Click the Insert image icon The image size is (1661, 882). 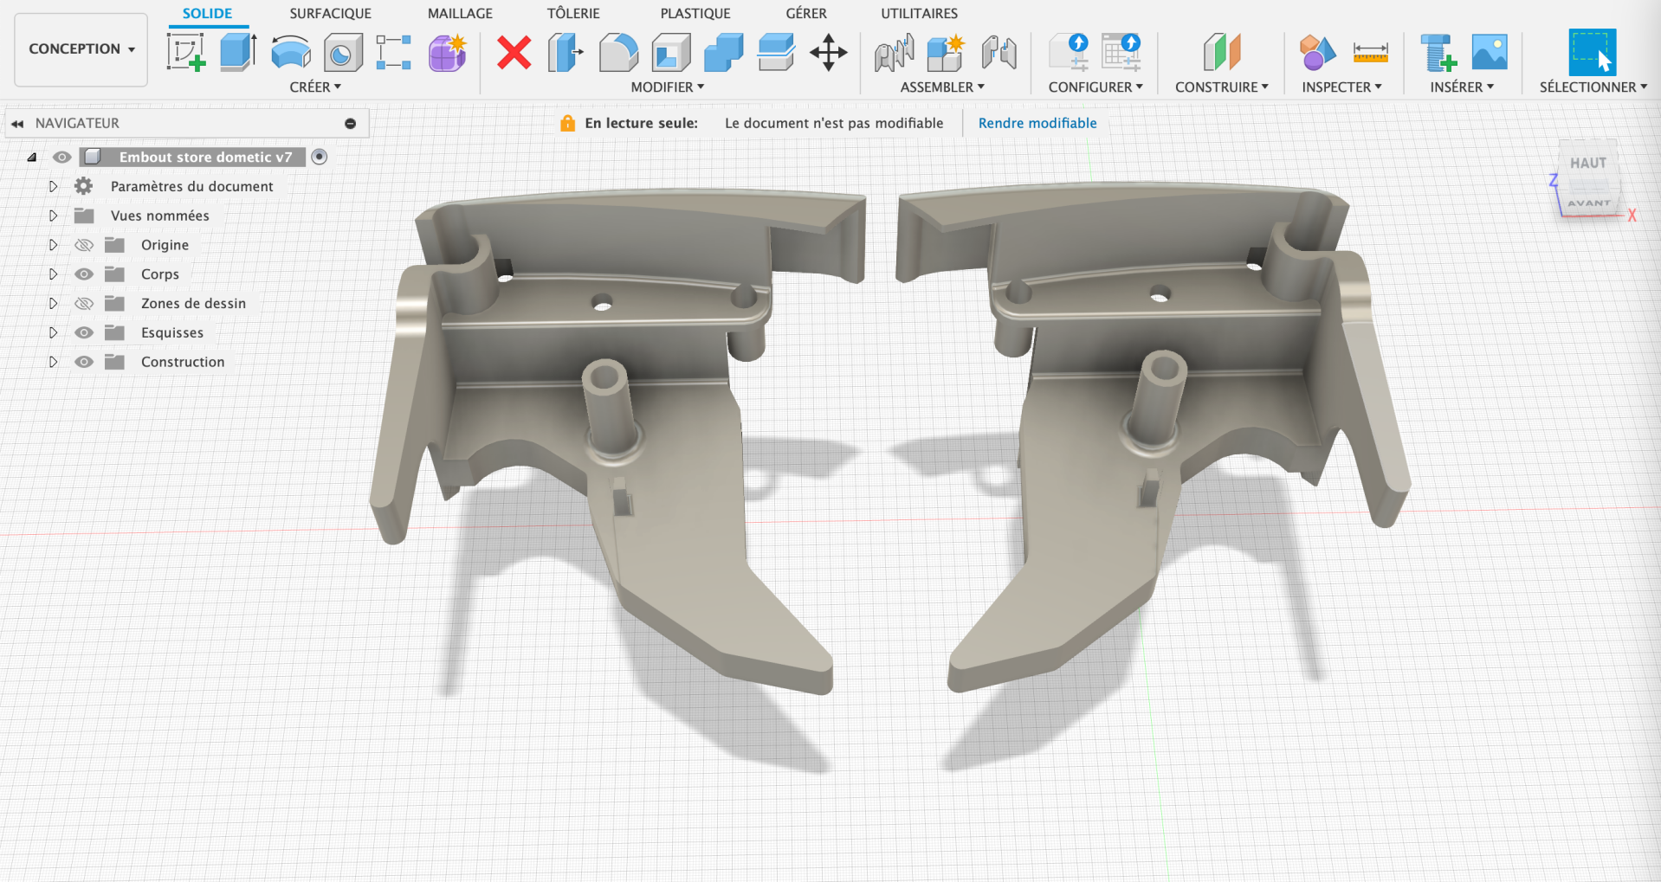coord(1490,52)
